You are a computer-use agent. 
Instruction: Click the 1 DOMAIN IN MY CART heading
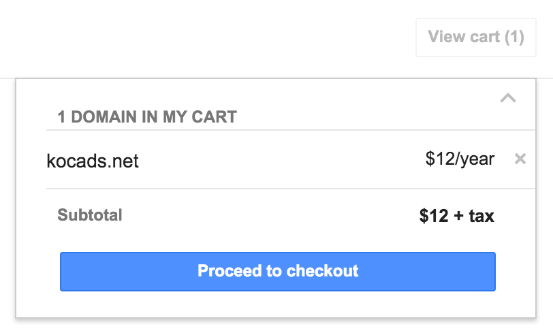(147, 117)
